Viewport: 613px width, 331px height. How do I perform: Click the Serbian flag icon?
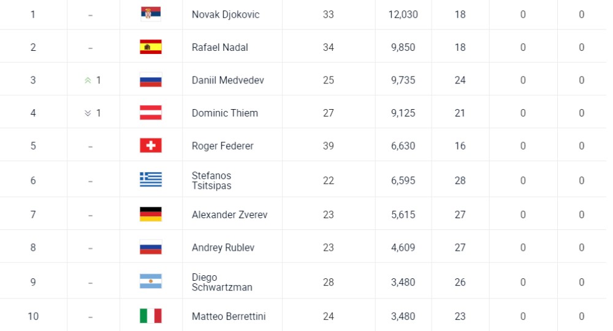(151, 14)
